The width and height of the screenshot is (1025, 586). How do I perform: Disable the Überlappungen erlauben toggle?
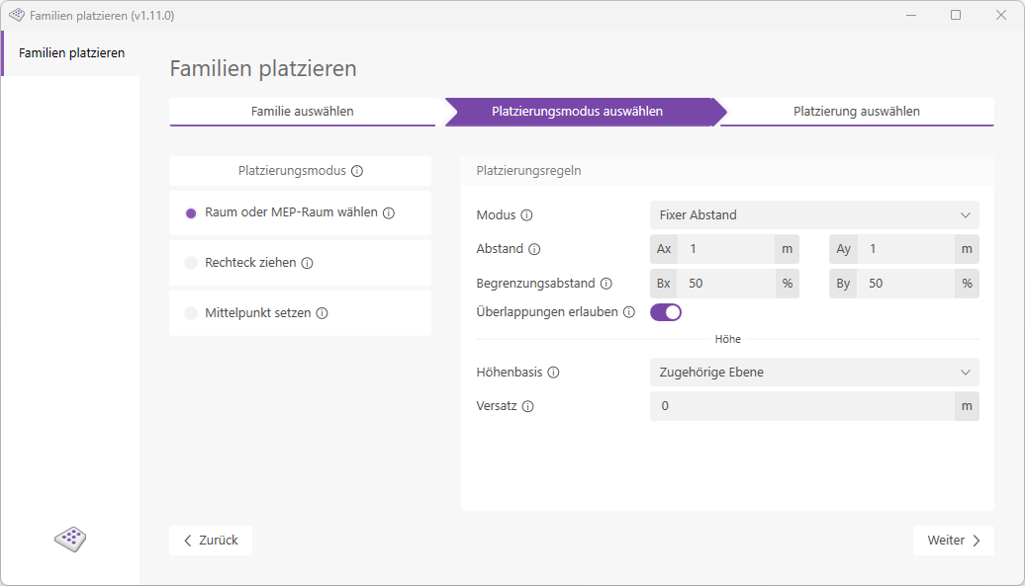[x=666, y=311]
